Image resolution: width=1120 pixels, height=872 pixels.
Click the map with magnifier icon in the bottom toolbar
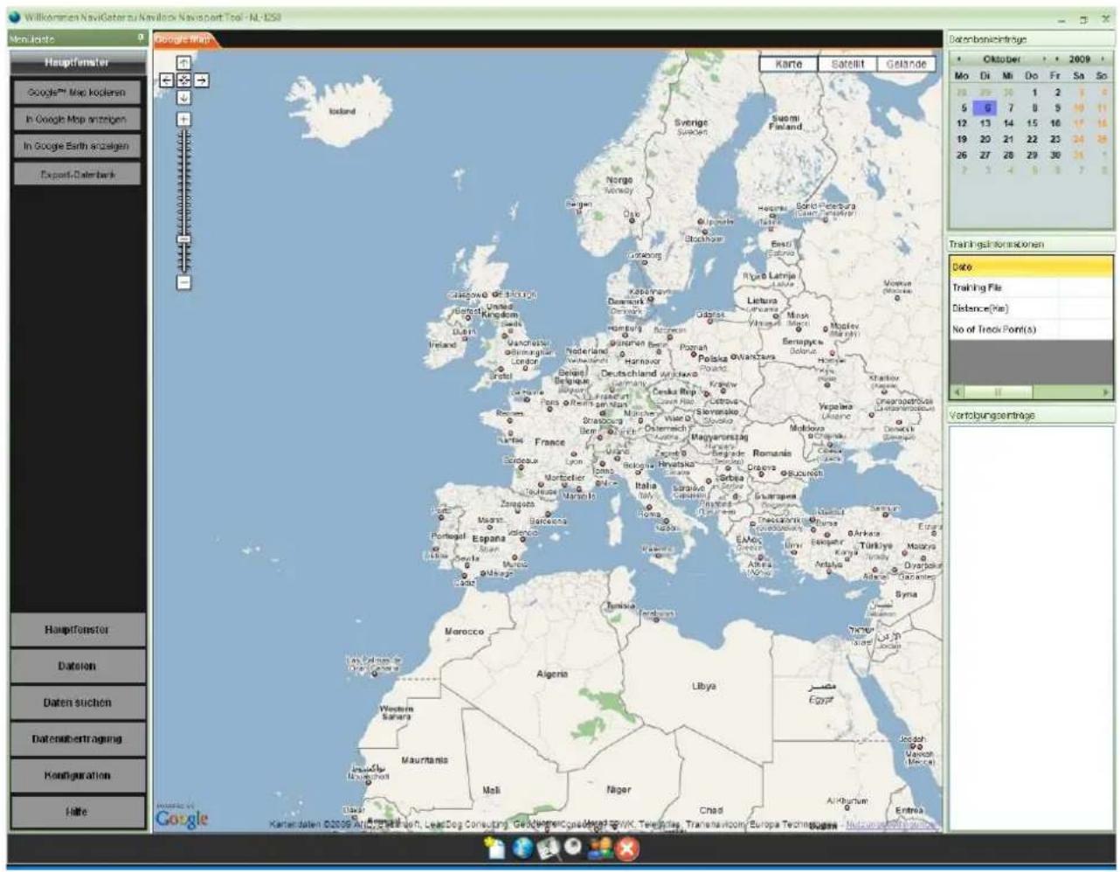[x=549, y=848]
